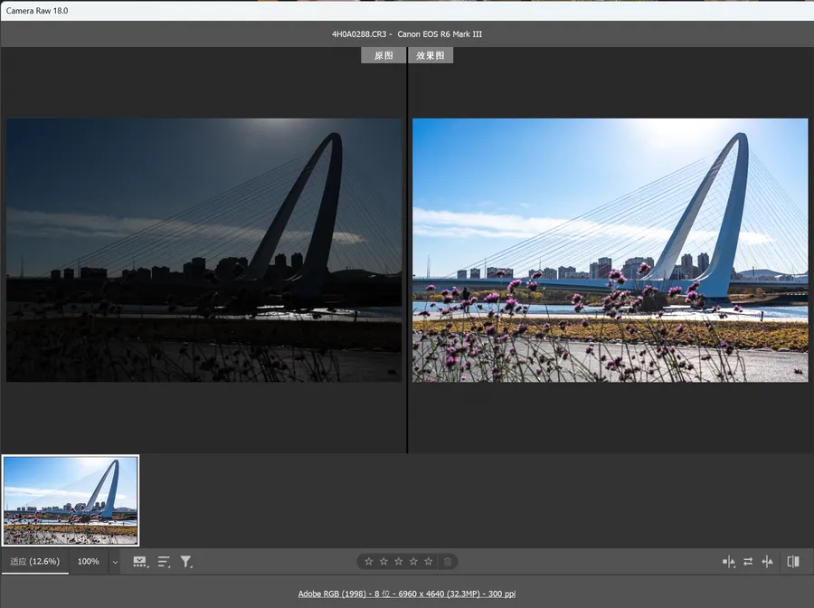Give the image a three-star rating
The width and height of the screenshot is (814, 608).
pos(399,562)
